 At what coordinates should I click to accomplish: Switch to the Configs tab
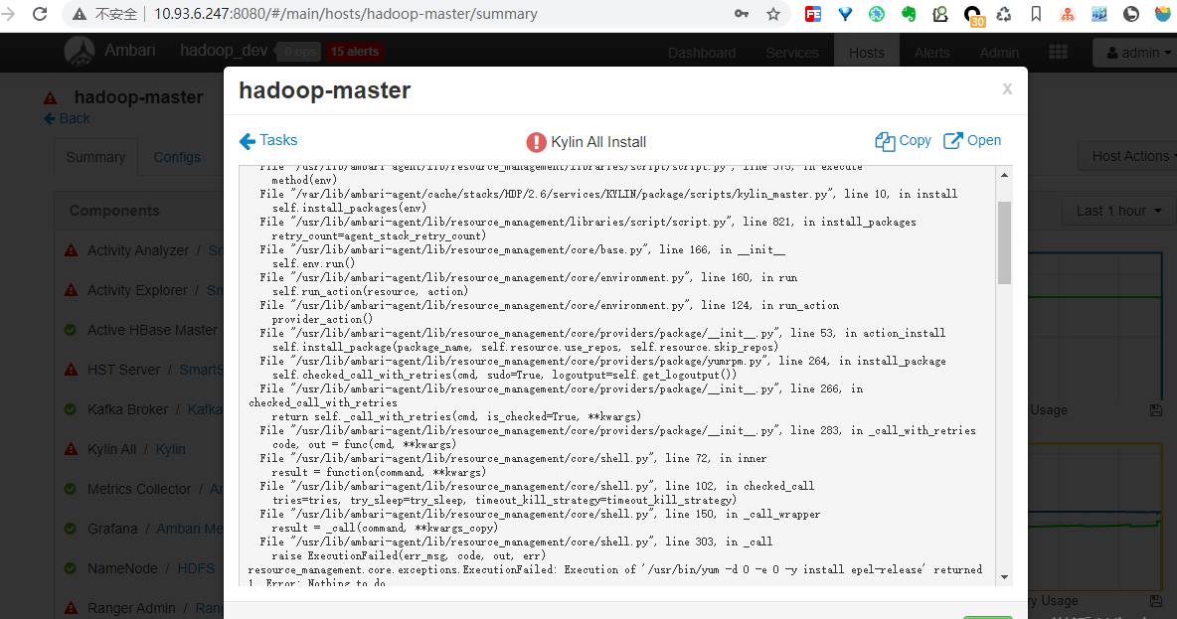[x=176, y=157]
